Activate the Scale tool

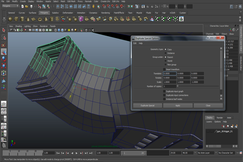point(4,66)
